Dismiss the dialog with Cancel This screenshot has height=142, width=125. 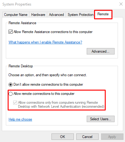pos(87,136)
